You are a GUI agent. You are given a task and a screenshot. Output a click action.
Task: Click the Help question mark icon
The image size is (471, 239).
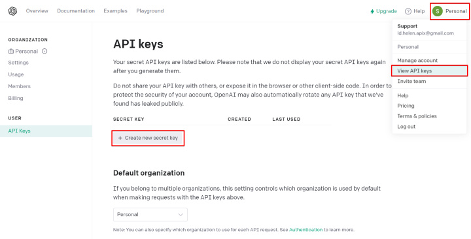(408, 11)
